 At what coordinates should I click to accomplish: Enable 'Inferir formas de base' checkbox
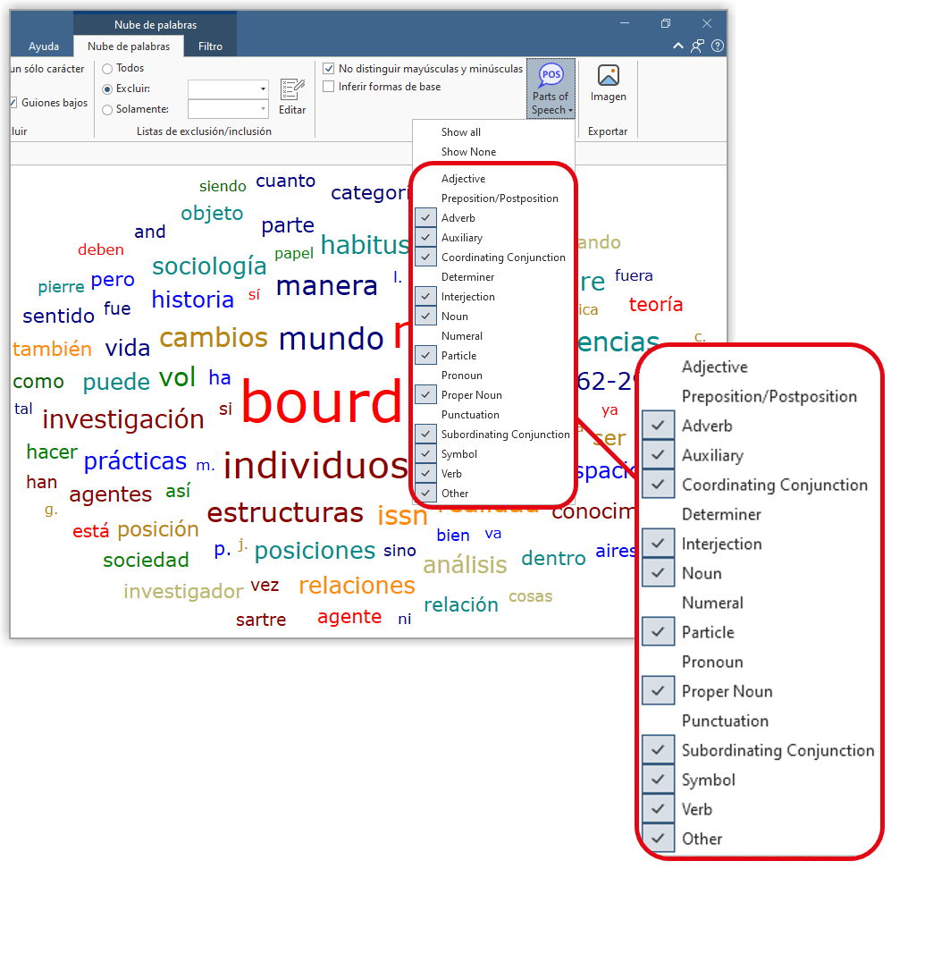coord(329,87)
